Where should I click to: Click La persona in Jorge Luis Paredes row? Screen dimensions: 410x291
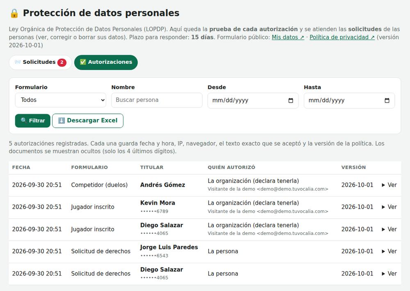coord(223,251)
